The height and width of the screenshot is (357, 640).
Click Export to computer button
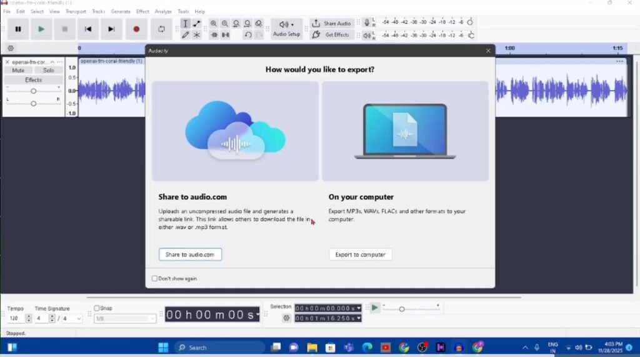tap(361, 255)
